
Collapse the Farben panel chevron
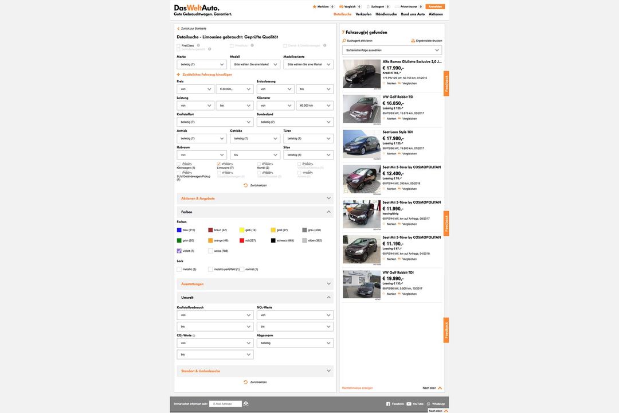[327, 211]
